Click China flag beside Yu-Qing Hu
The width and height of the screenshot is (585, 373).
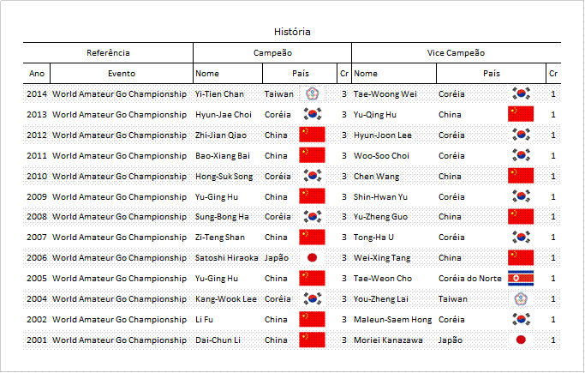click(x=521, y=114)
